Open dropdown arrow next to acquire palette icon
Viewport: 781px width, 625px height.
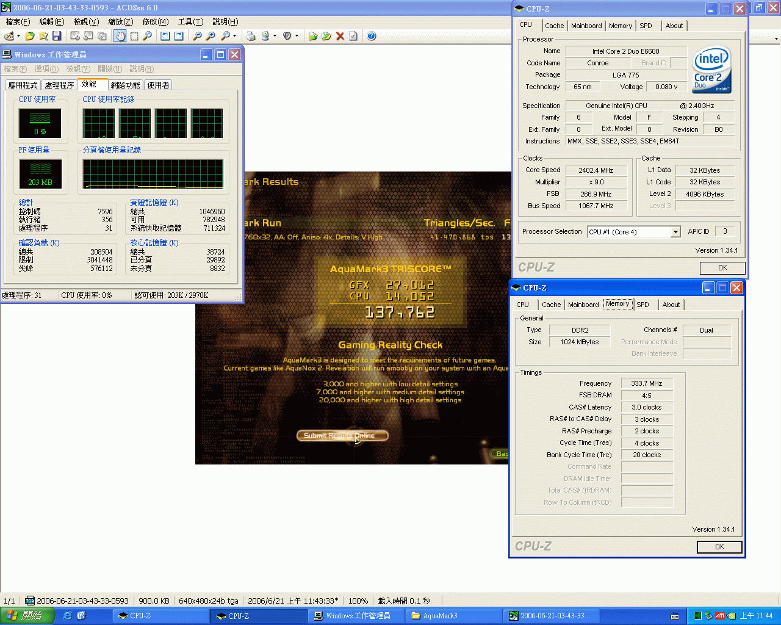(x=19, y=36)
